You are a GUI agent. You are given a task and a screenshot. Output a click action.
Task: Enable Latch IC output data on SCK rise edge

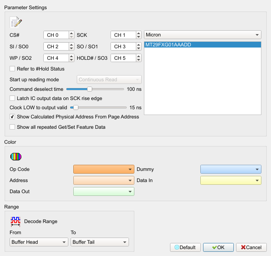(12, 98)
